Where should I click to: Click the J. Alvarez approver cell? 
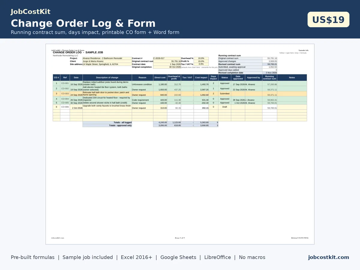(253, 99)
